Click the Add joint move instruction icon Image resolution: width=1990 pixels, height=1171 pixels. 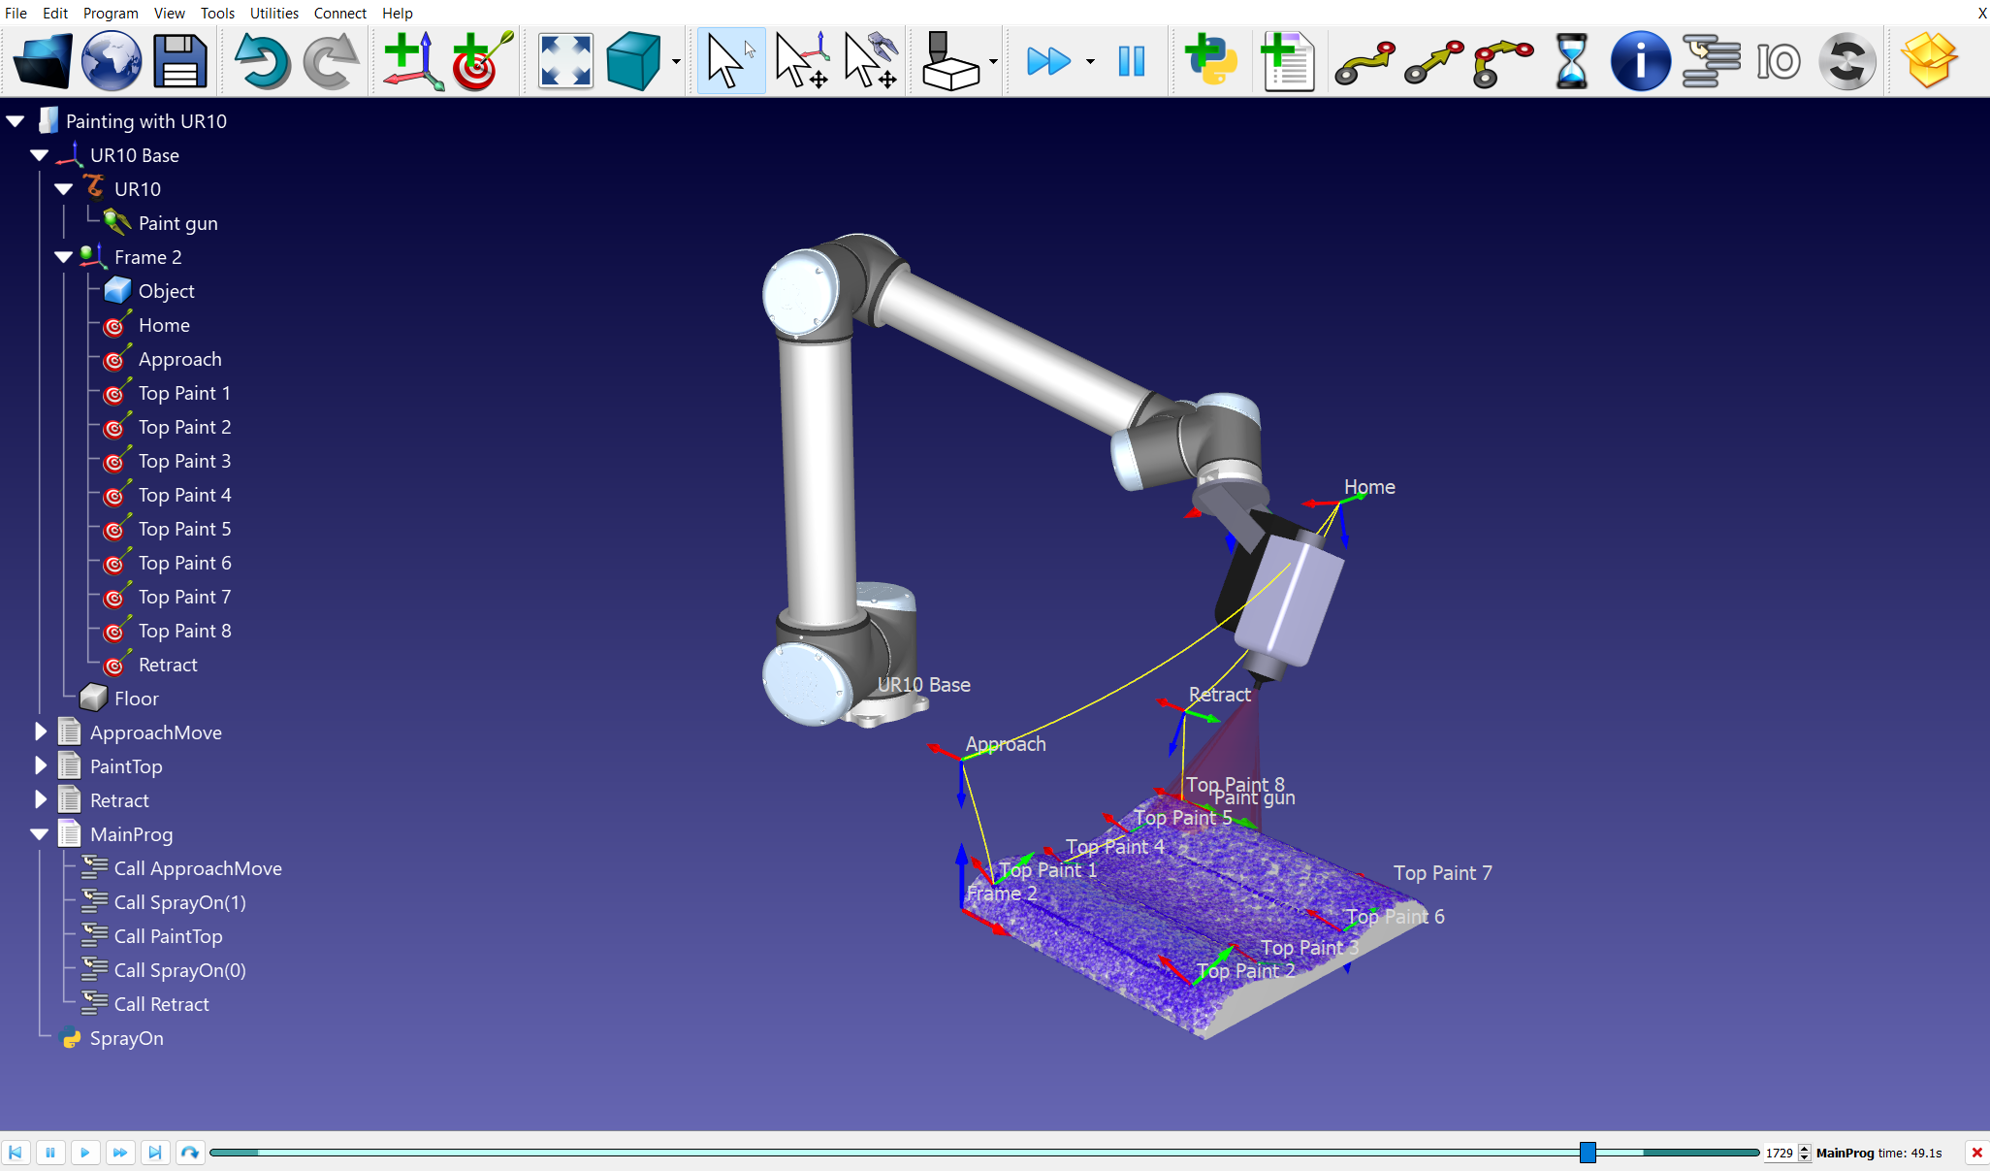(x=1364, y=61)
